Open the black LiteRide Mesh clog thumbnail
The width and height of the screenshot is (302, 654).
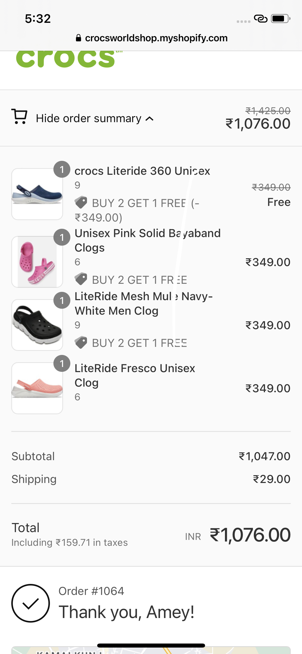(37, 325)
